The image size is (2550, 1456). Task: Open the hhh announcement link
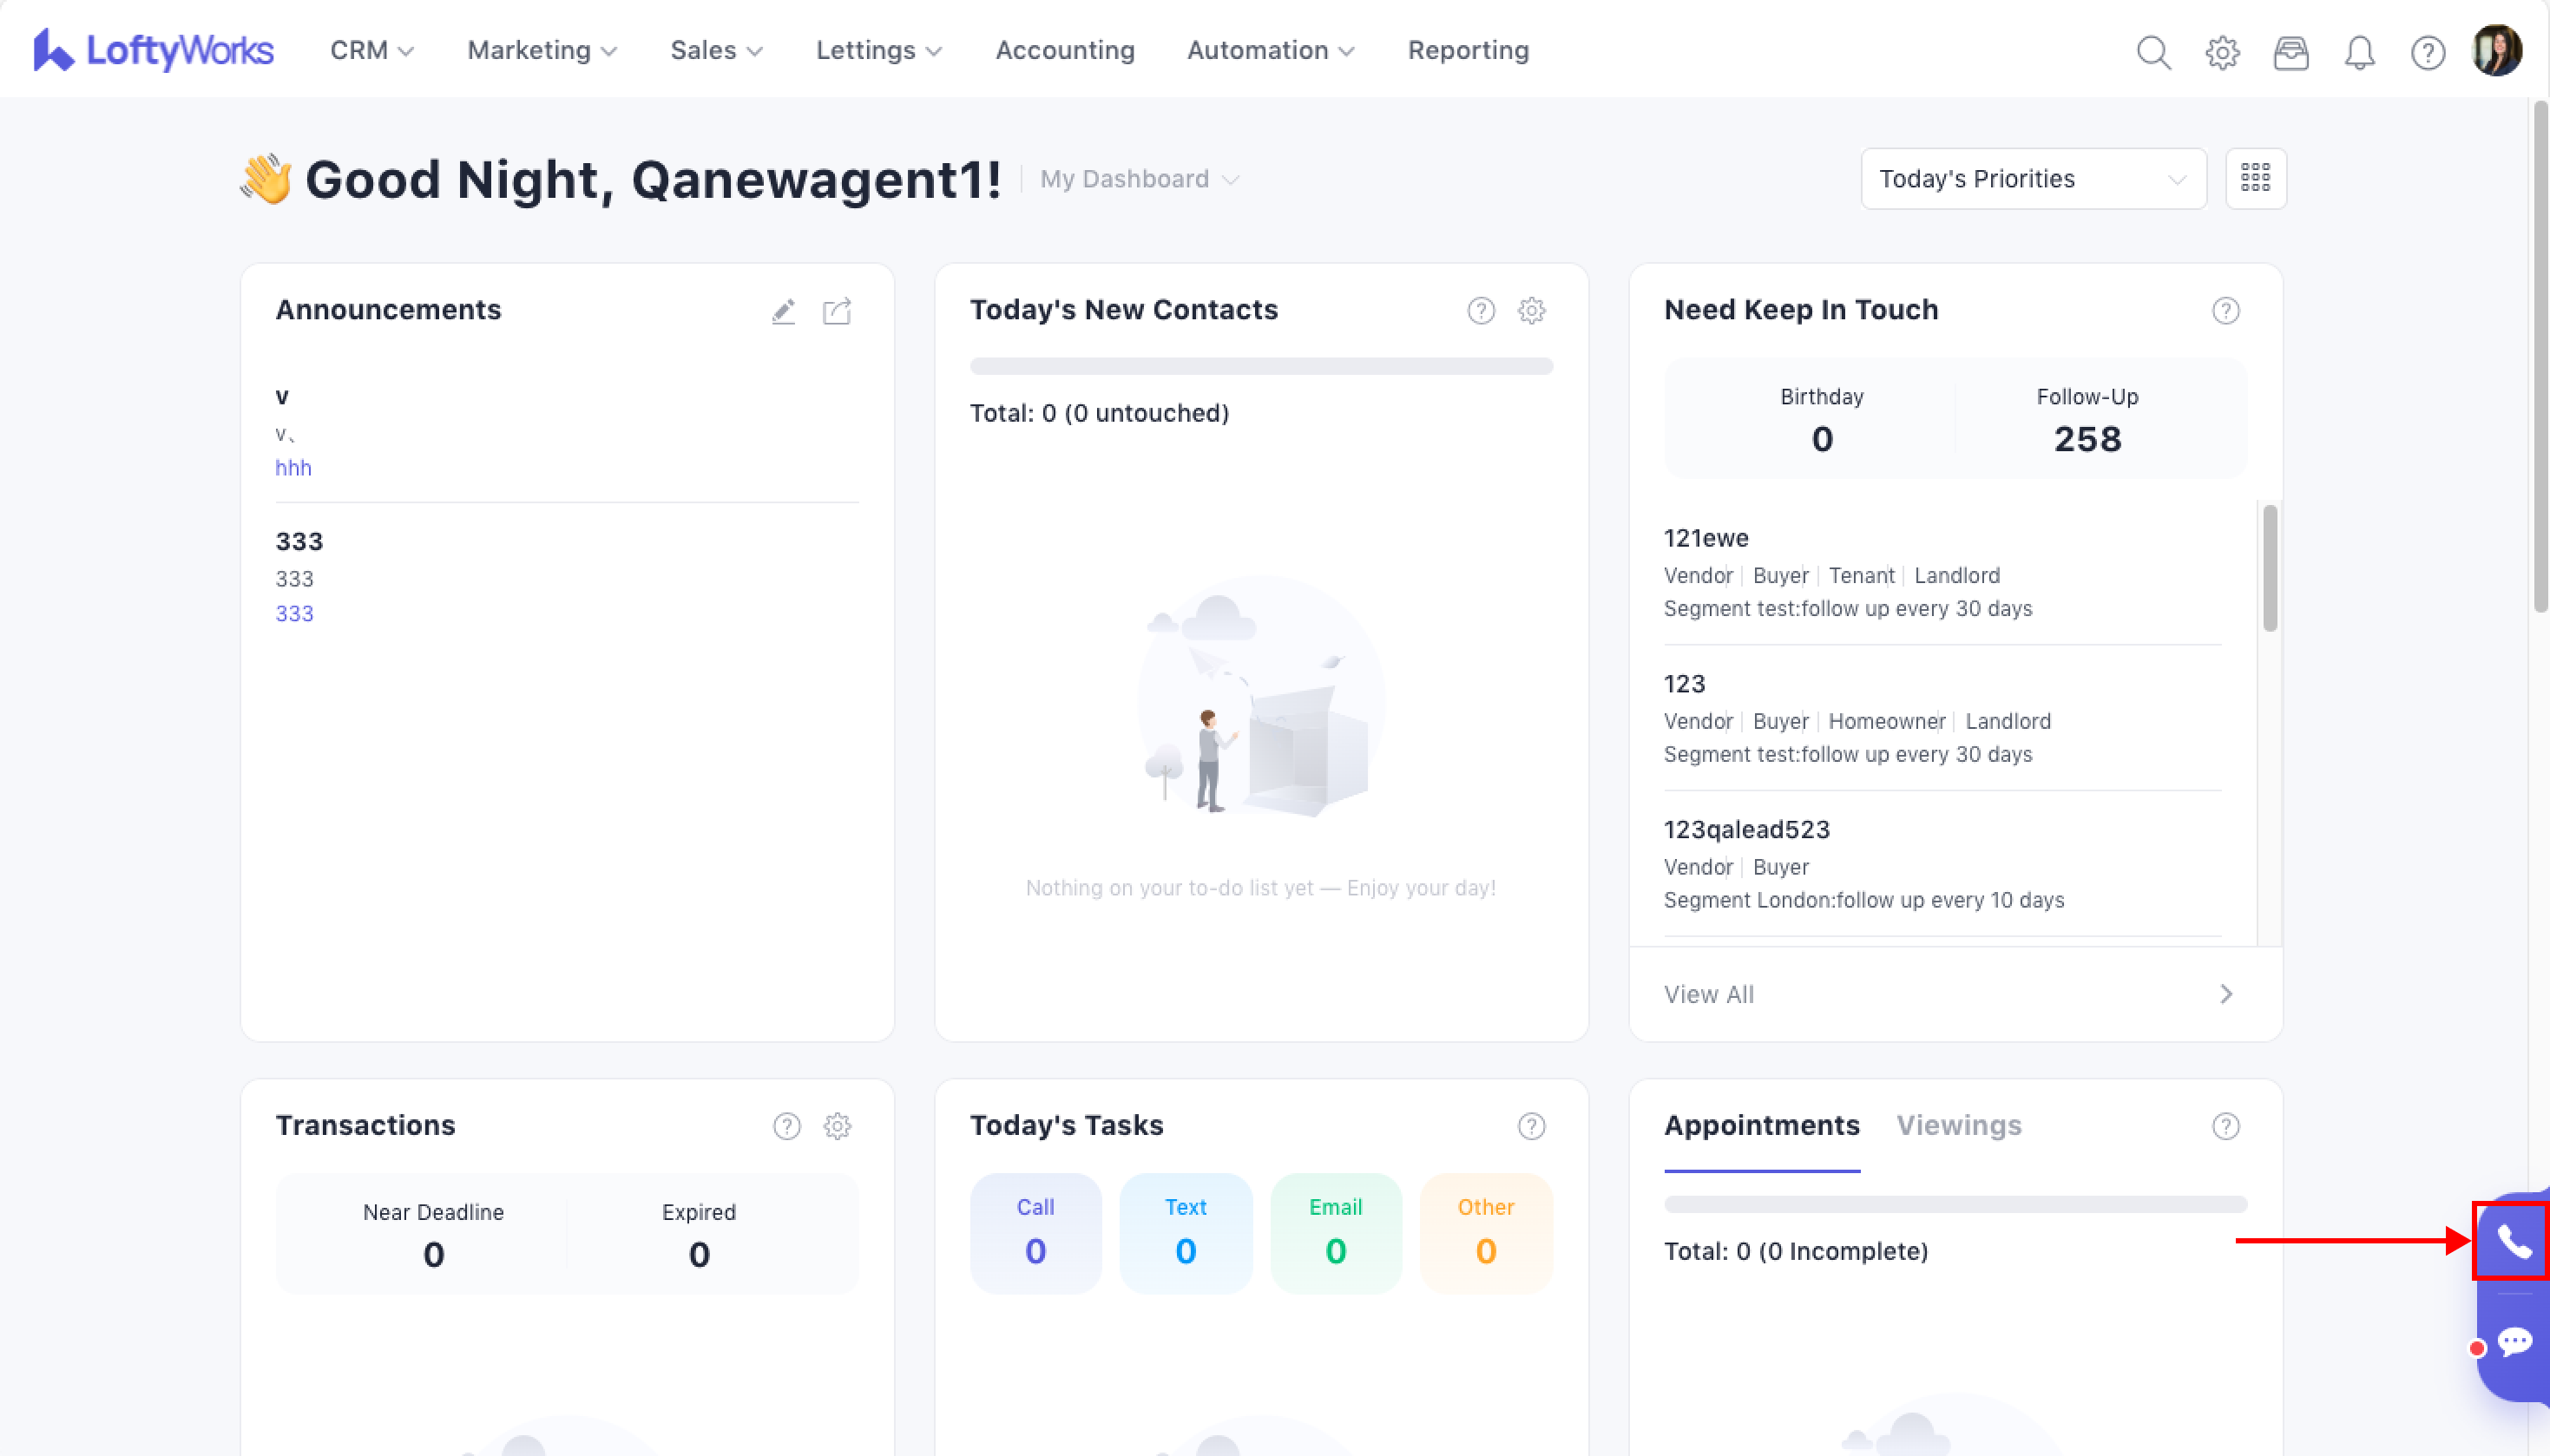(293, 468)
